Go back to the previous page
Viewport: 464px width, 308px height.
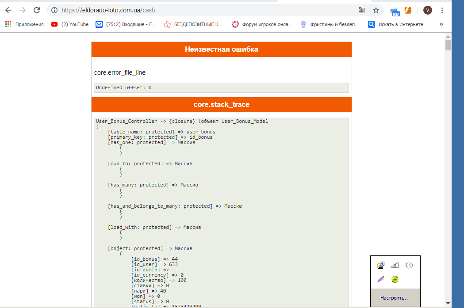8,10
